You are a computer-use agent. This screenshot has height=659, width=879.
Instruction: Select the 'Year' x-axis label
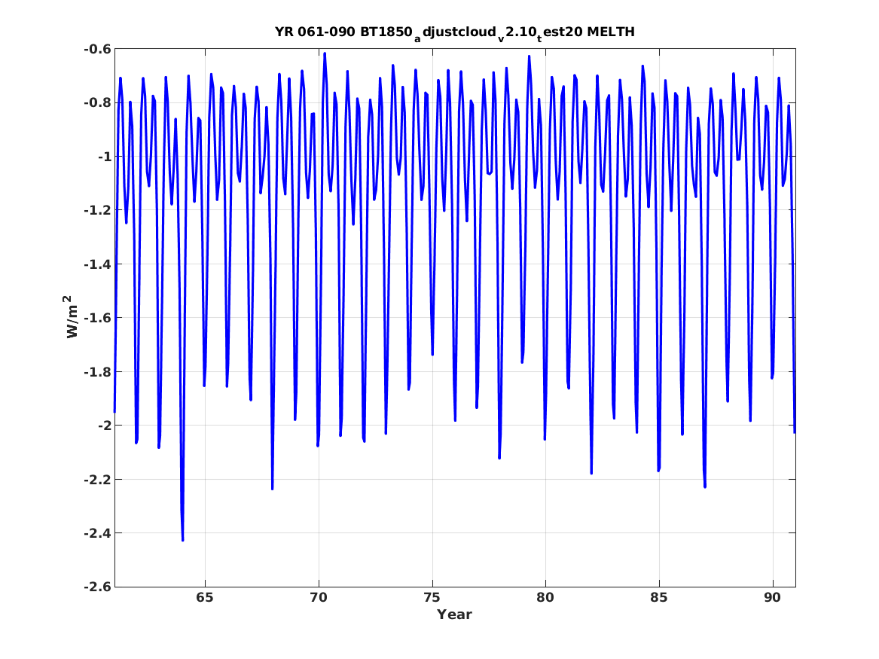pos(455,615)
